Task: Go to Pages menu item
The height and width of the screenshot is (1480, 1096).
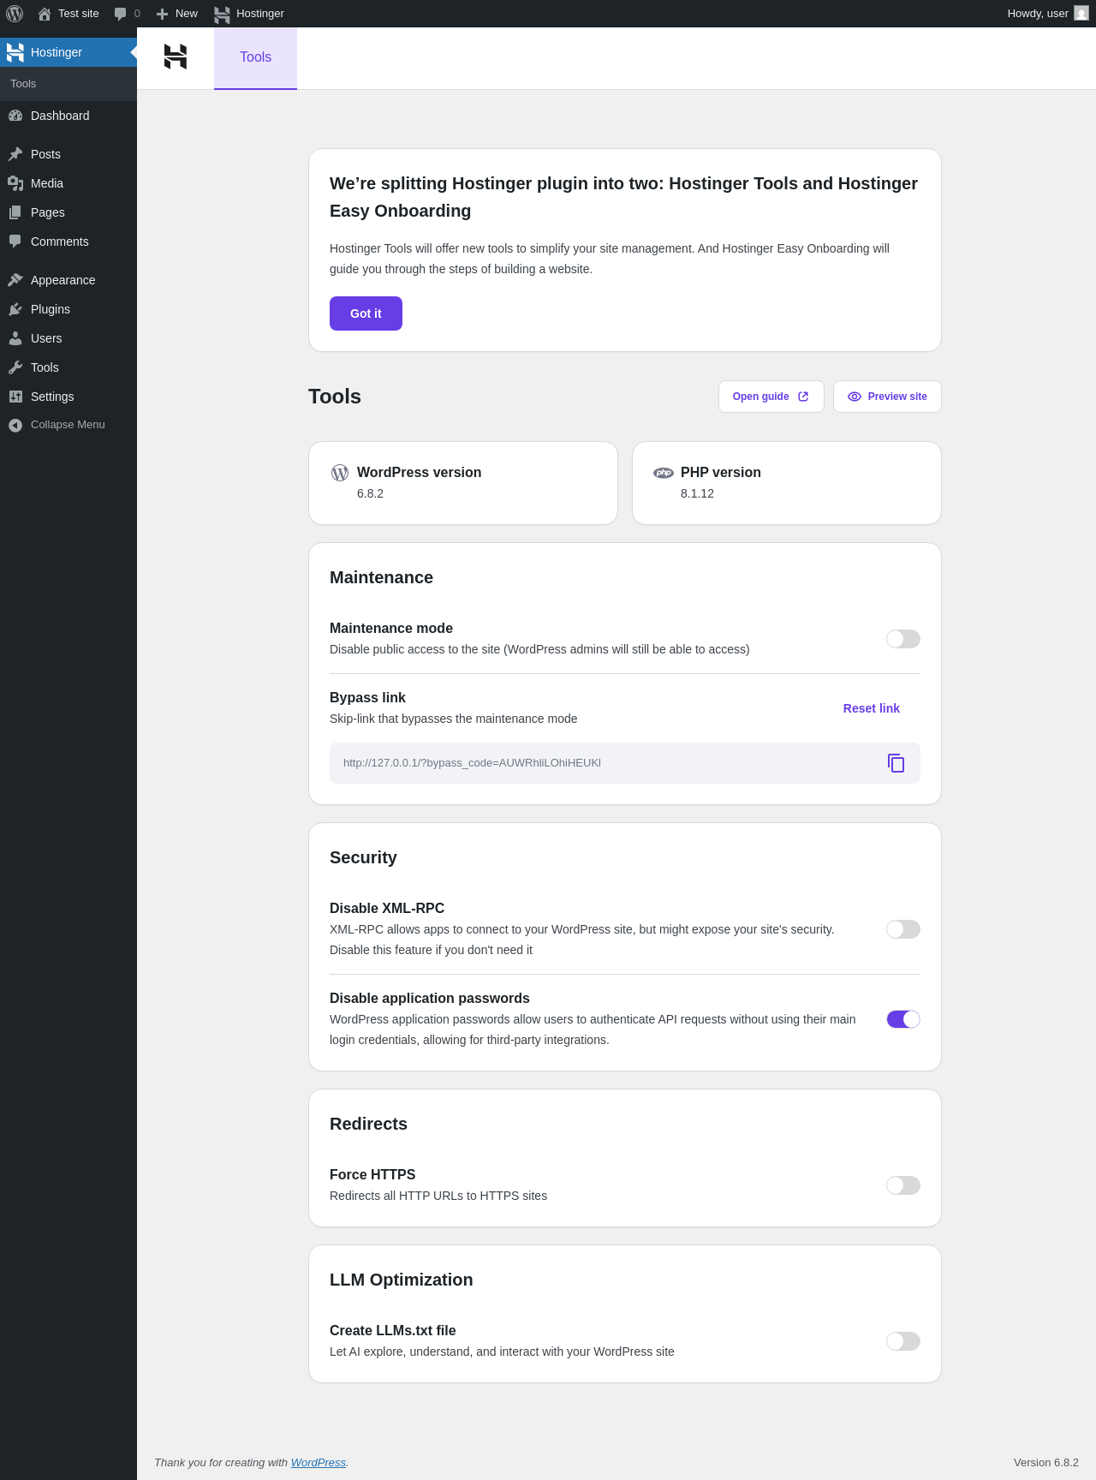Action: click(x=68, y=212)
